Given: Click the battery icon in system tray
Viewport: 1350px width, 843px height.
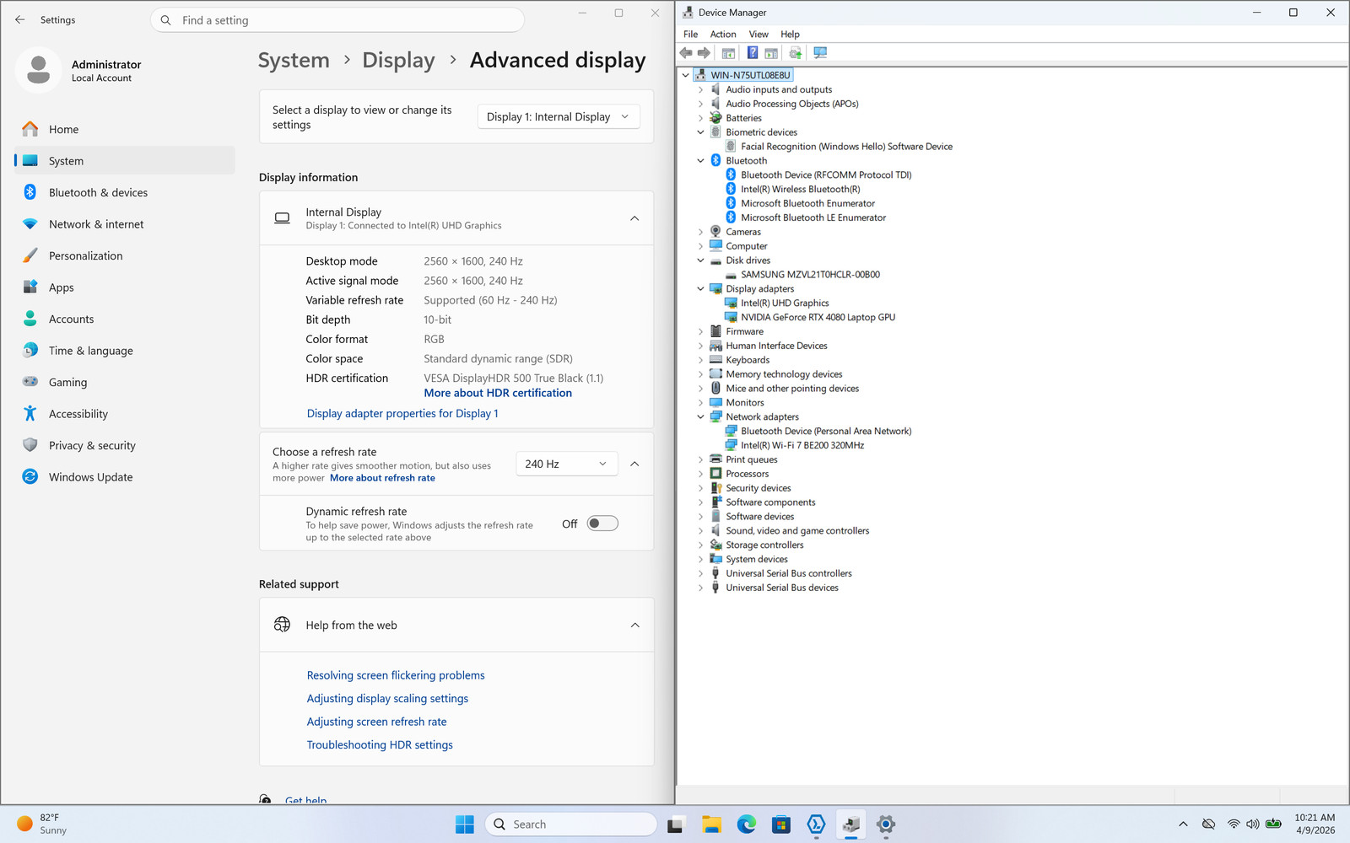Looking at the screenshot, I should click(x=1274, y=824).
